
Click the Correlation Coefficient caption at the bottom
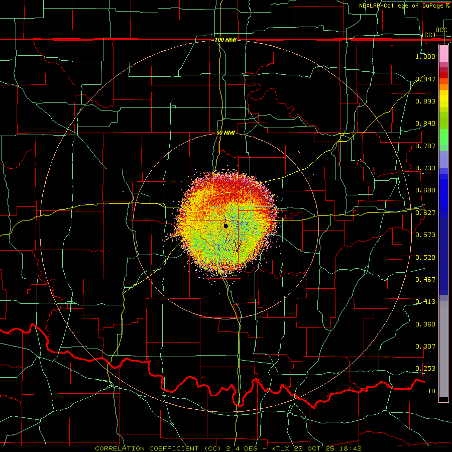coord(228,448)
